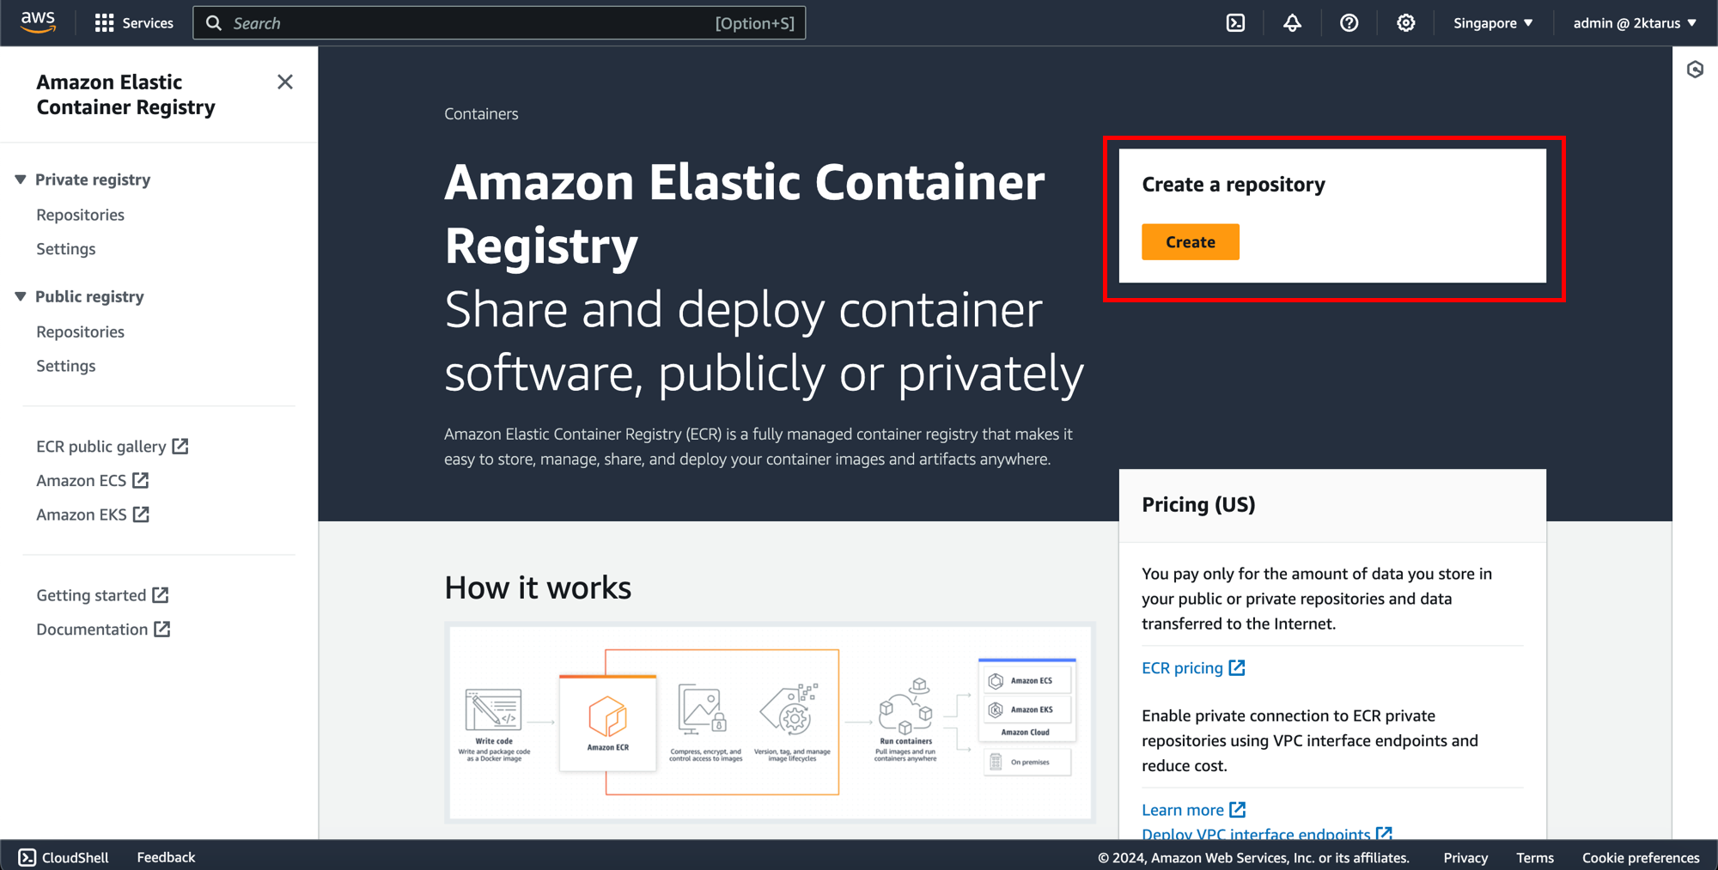1718x870 pixels.
Task: Click the external icon beside Learn more
Action: [1238, 809]
